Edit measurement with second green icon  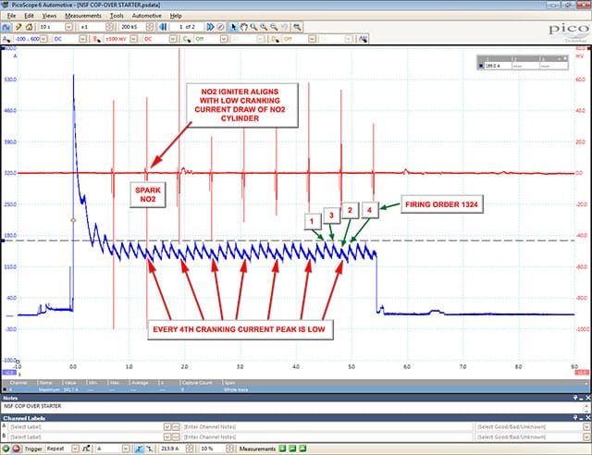pyautogui.click(x=292, y=449)
